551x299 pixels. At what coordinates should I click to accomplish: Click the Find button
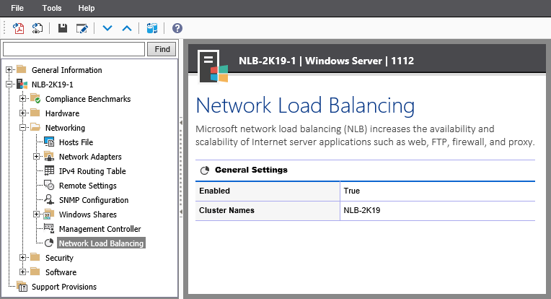click(x=162, y=49)
